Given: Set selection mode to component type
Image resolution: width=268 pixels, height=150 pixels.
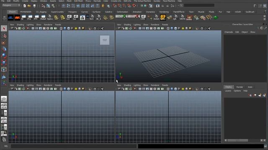Looking at the screenshot, I should click(53, 6).
